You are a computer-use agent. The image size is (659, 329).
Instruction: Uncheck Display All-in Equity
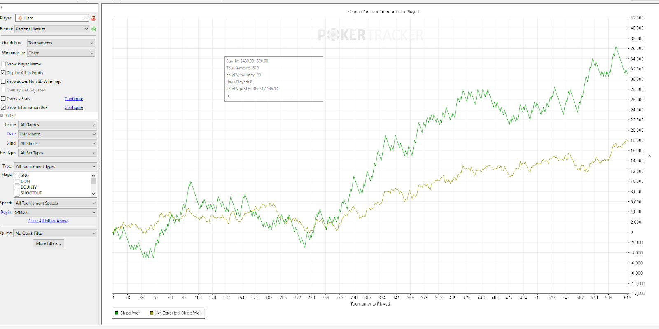coord(3,73)
